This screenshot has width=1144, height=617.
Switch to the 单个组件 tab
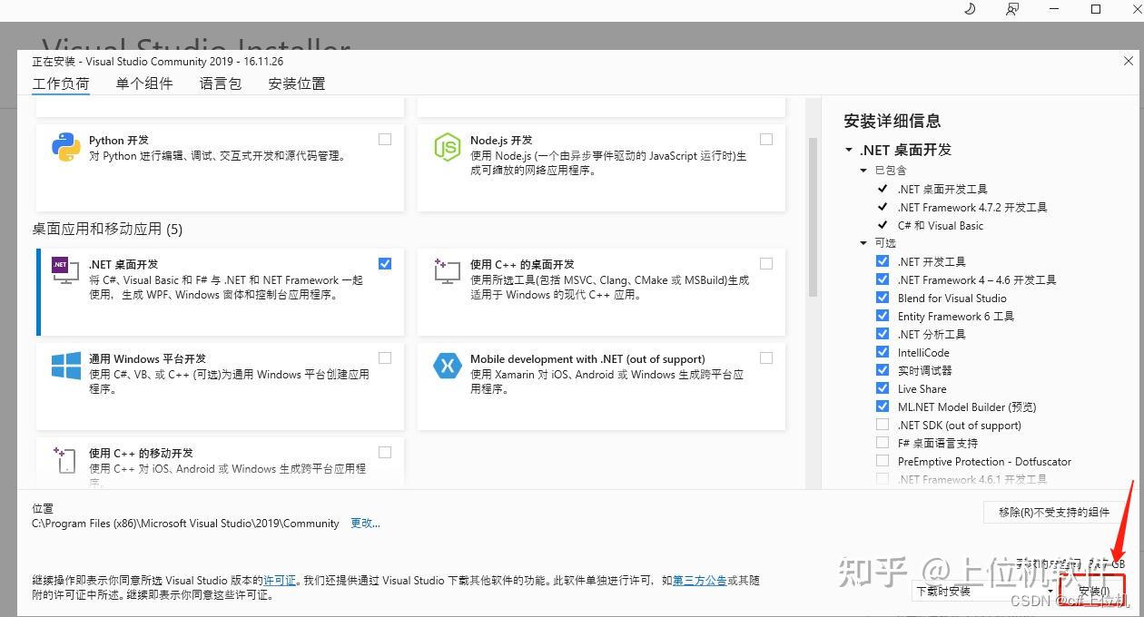pos(143,83)
